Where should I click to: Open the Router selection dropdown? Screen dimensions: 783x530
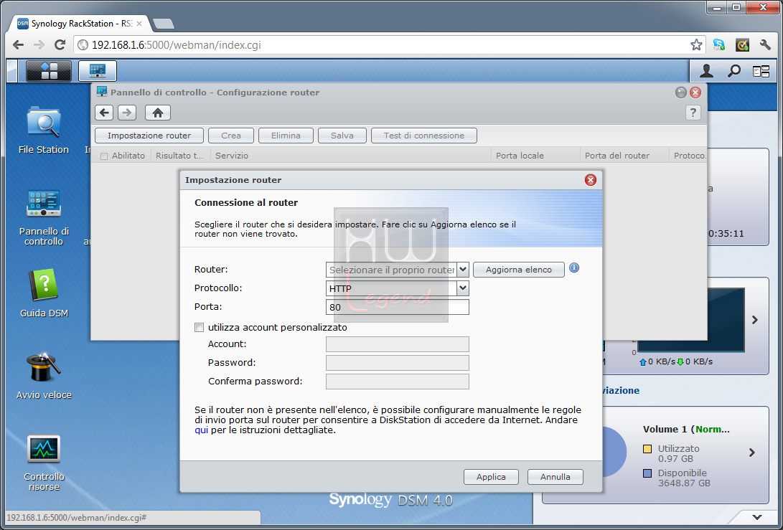click(463, 270)
